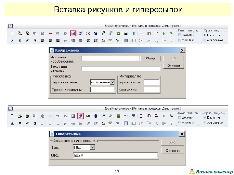Click the blue table columns icon in the upper toolbar

[133, 33]
